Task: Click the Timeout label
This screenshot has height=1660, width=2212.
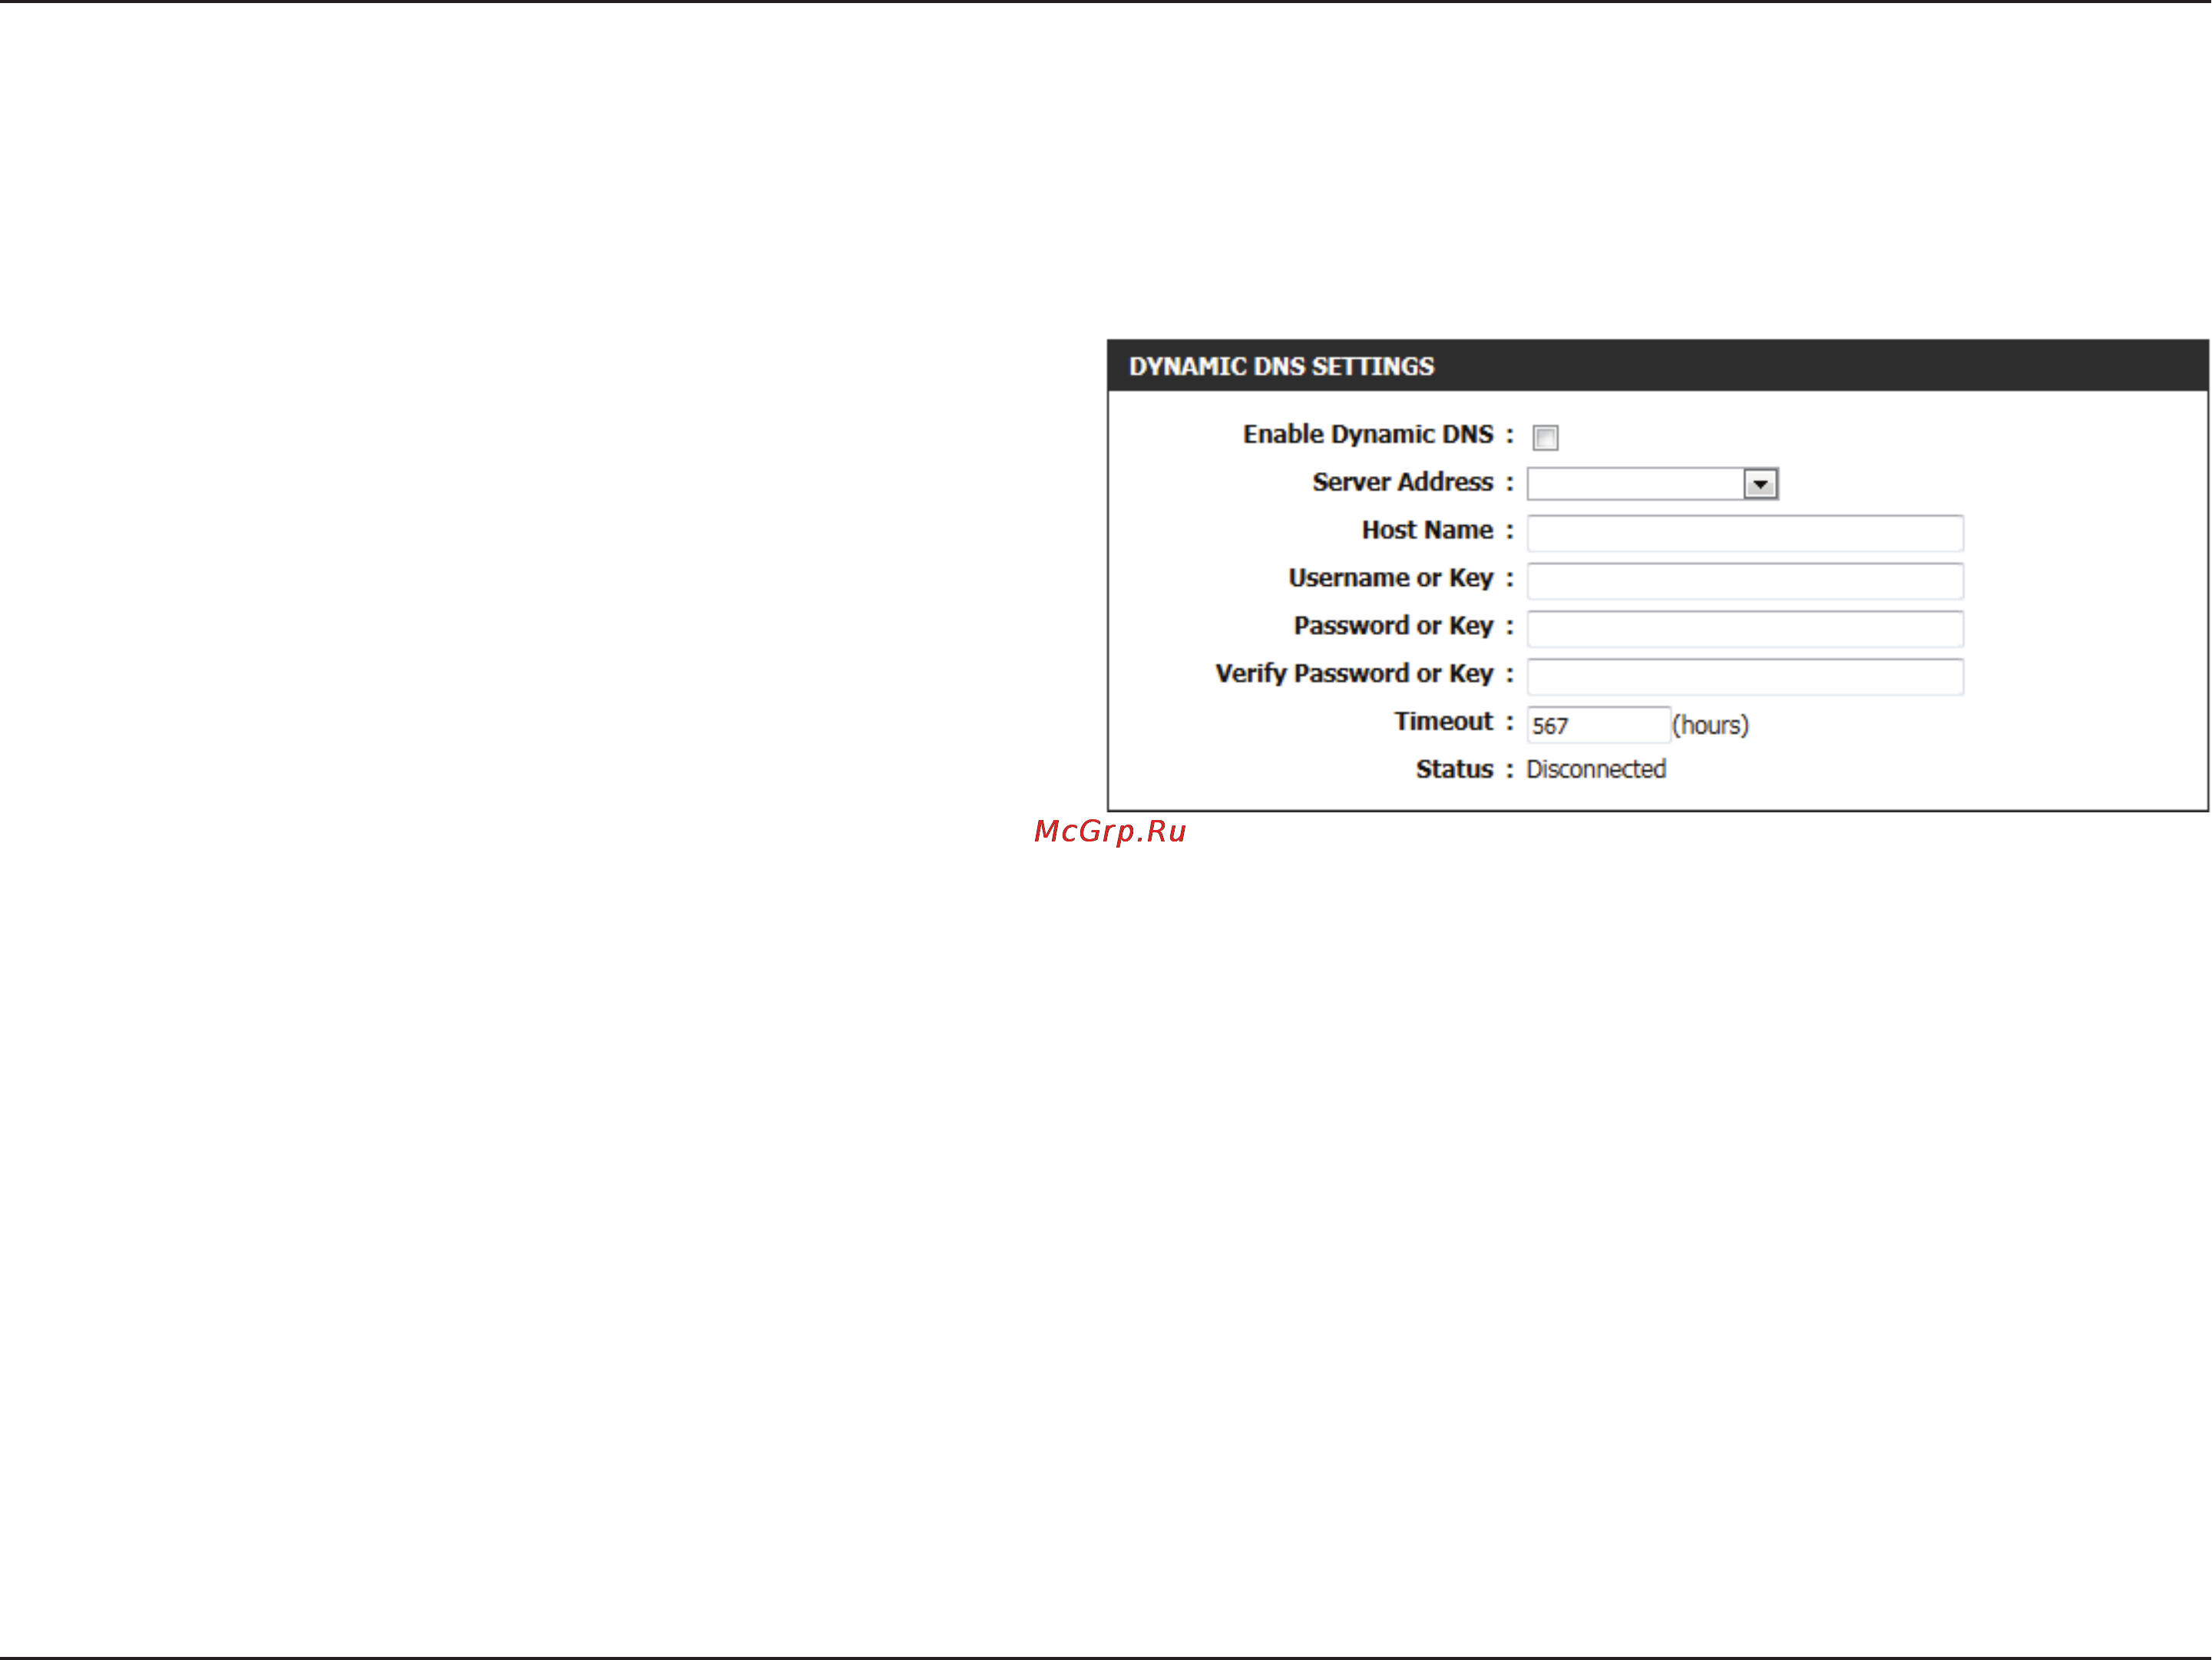Action: [1444, 721]
